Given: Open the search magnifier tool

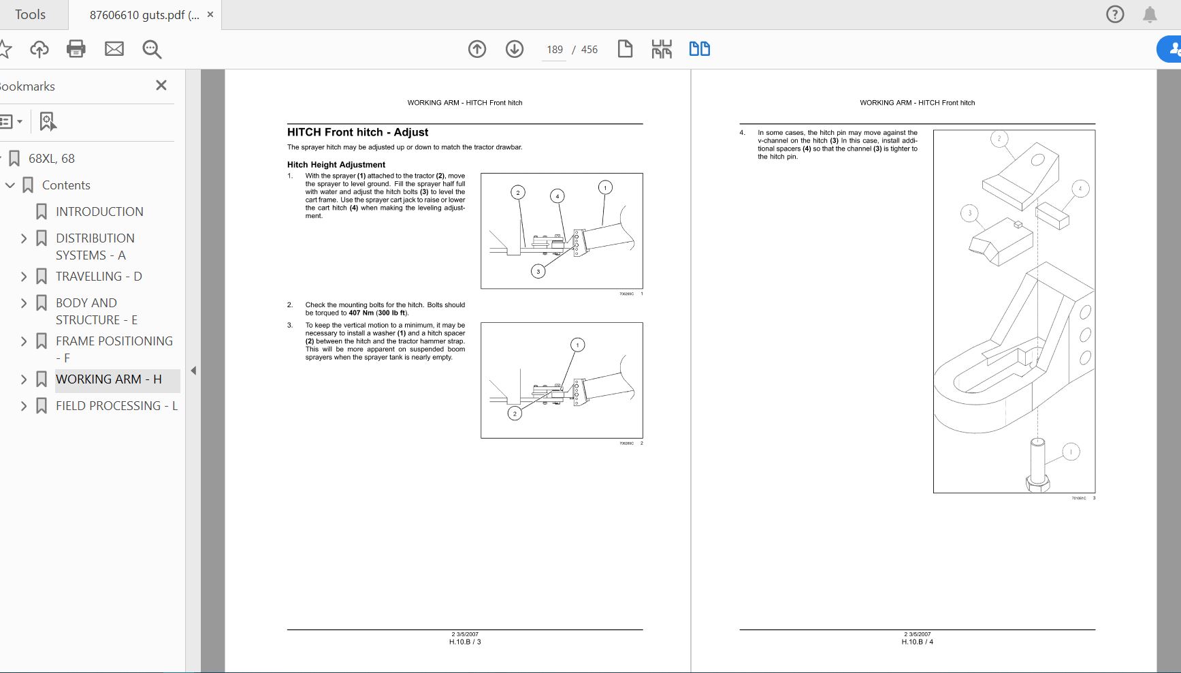Looking at the screenshot, I should pyautogui.click(x=152, y=49).
